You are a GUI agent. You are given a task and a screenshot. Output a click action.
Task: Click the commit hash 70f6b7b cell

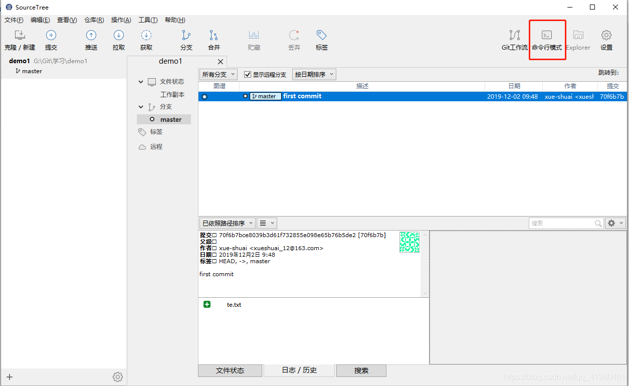coord(612,96)
